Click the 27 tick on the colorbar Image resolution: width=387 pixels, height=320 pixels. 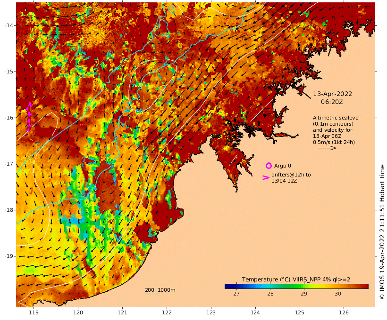pyautogui.click(x=236, y=294)
